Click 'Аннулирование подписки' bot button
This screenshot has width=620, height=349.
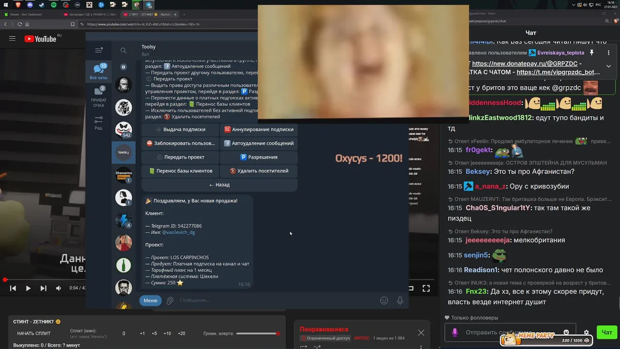259,129
